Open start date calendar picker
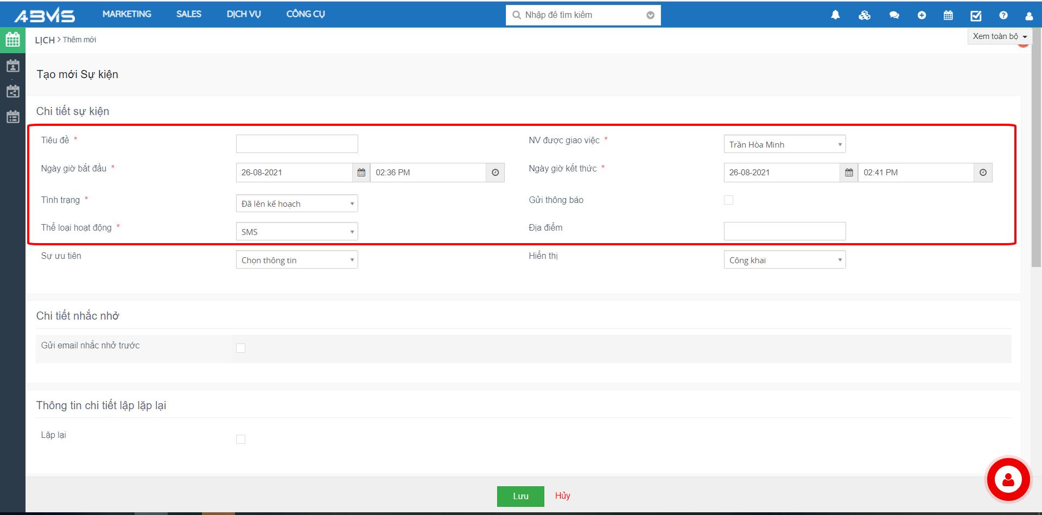Screen dimensions: 1042x515 [x=361, y=173]
